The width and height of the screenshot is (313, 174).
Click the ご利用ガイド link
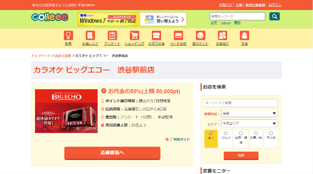(x=179, y=139)
